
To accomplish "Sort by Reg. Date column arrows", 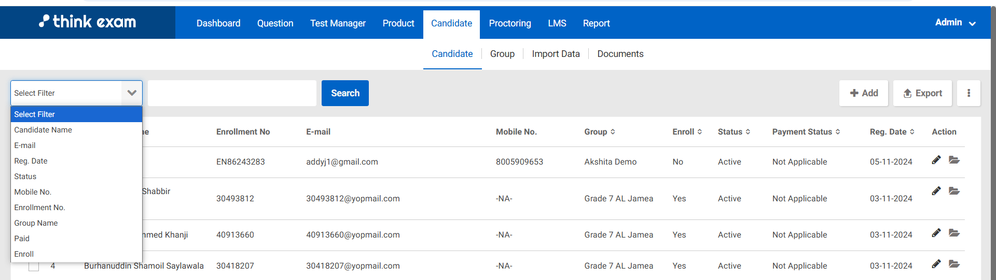I will (912, 132).
